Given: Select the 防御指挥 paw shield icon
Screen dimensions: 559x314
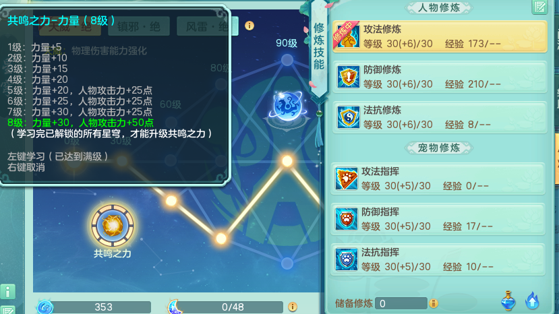Looking at the screenshot, I should click(x=346, y=219).
